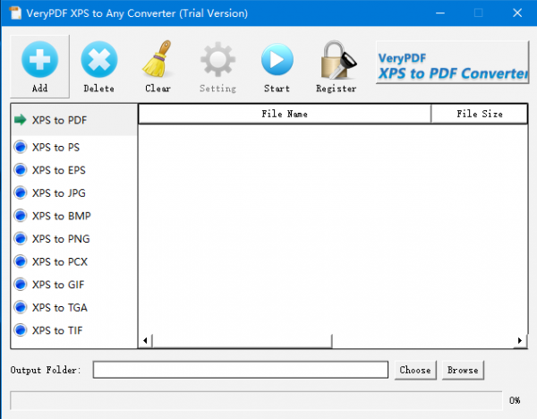Click the Delete cross icon

coord(99,59)
